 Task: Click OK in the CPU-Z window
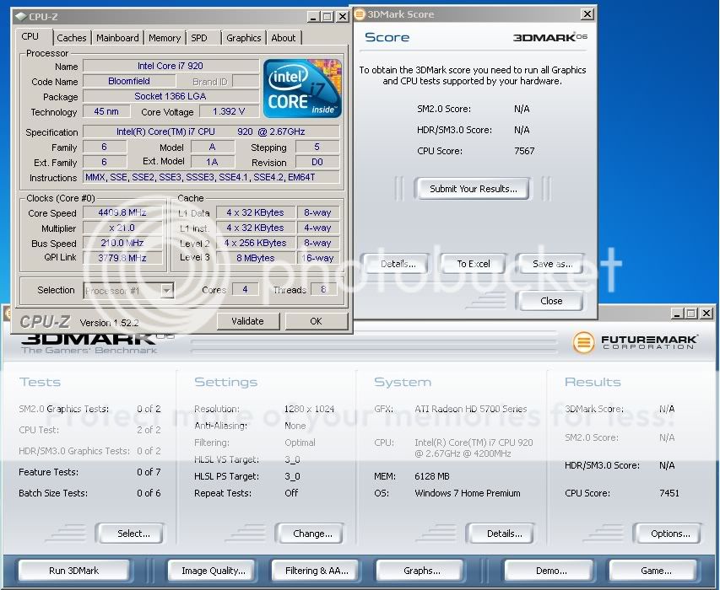[316, 321]
